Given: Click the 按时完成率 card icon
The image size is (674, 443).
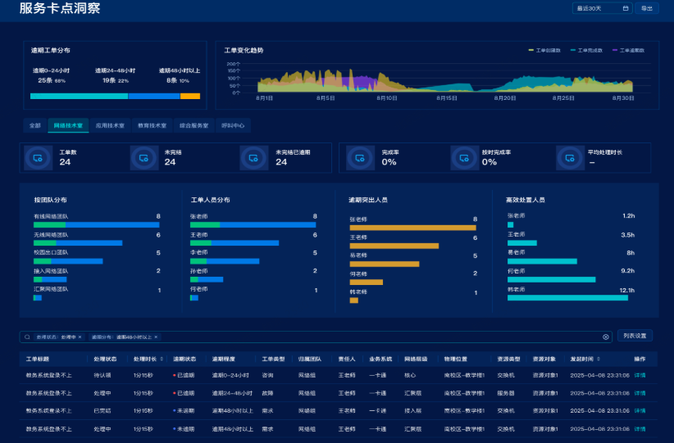Looking at the screenshot, I should tap(465, 158).
